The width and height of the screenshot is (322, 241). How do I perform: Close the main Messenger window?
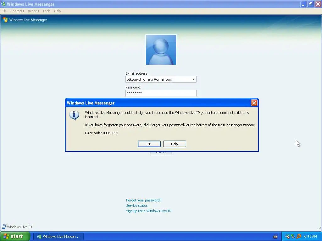[x=318, y=4]
